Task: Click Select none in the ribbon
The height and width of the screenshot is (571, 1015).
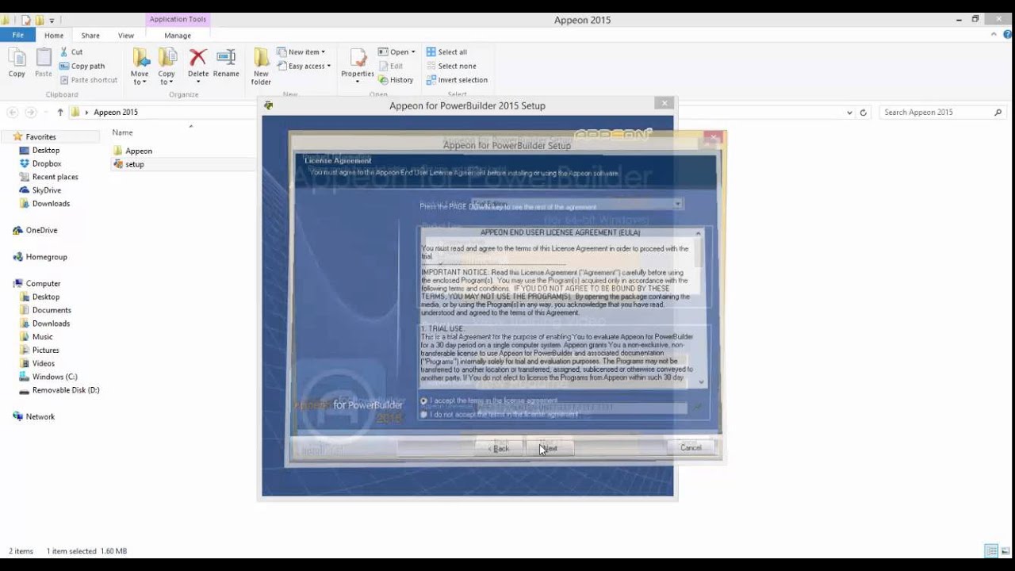Action: click(451, 66)
